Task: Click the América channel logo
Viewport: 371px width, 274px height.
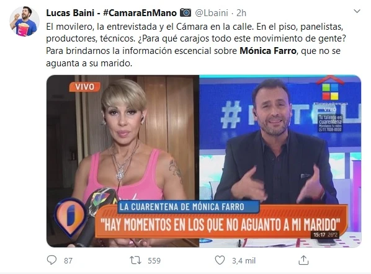Action: [330, 89]
